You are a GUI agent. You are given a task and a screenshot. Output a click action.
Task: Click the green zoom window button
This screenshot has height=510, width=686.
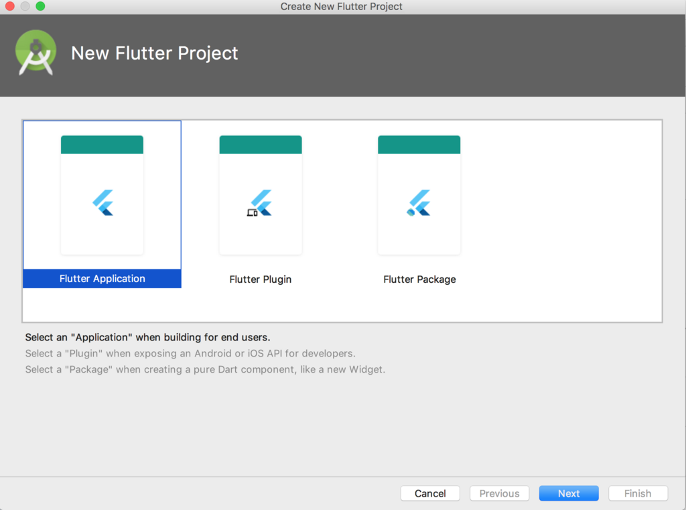tap(40, 6)
